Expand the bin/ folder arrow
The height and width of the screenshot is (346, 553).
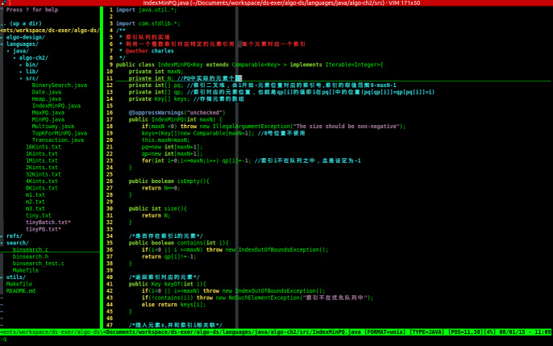21,65
